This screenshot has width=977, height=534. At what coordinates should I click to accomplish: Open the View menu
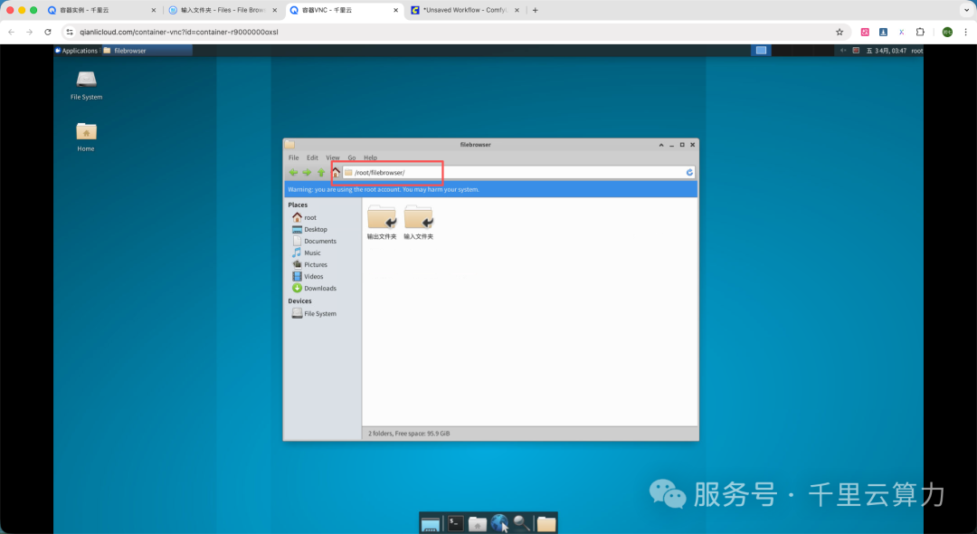point(333,157)
